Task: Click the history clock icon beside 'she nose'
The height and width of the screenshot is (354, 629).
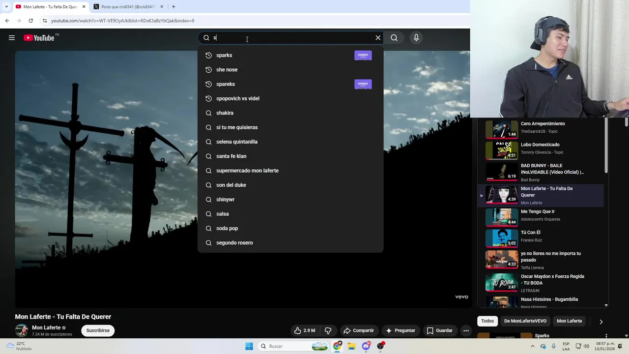Action: point(208,70)
